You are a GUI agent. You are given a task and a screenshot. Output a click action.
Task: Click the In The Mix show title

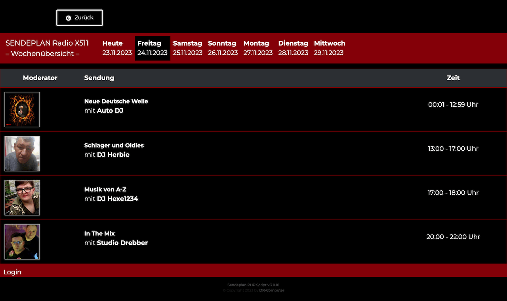[x=99, y=233]
